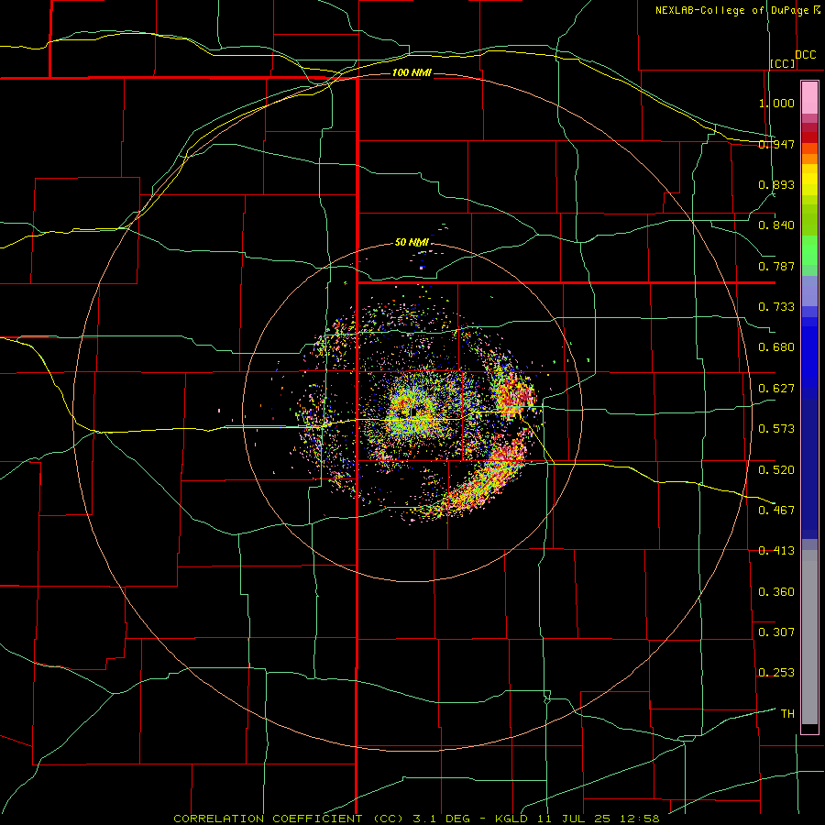Screen dimensions: 825x825
Task: Select the 0.413 legend label
Action: [776, 551]
